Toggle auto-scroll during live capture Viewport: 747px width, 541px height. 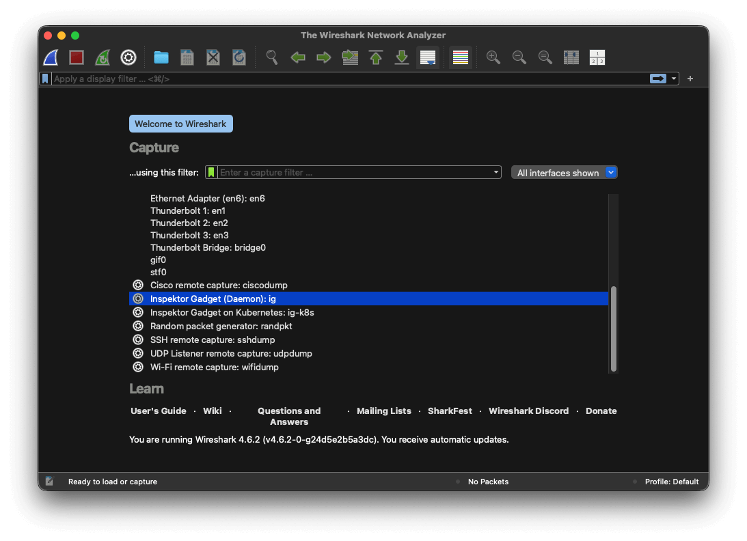point(428,57)
